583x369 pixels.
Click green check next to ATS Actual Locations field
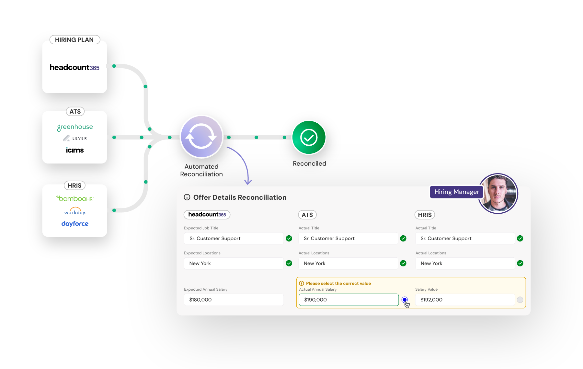click(x=403, y=263)
